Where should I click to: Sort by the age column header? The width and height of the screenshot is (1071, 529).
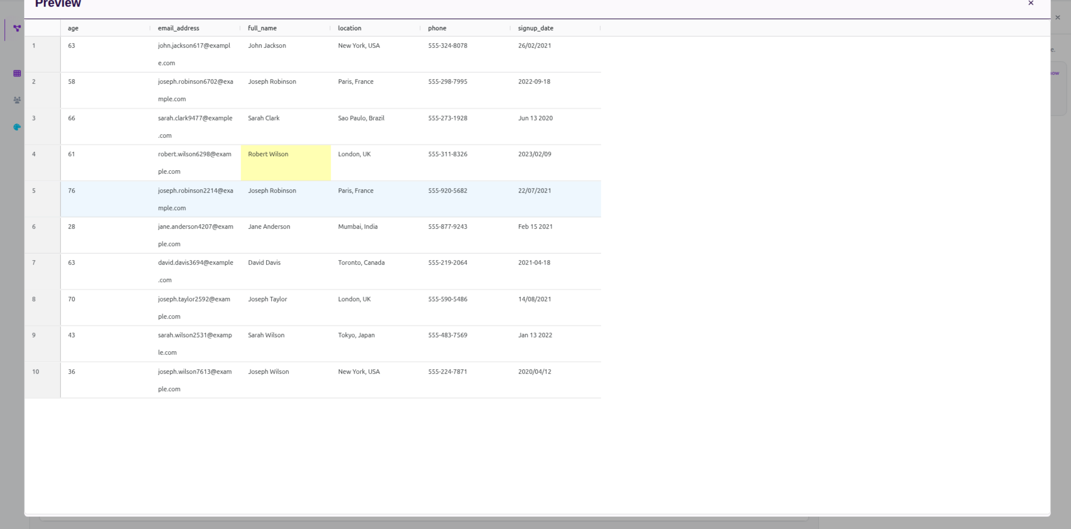106,28
